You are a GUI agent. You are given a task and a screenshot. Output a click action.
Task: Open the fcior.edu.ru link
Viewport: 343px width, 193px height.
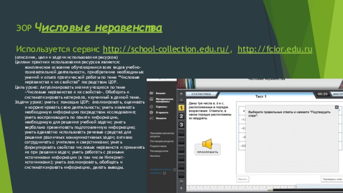pos(275,49)
